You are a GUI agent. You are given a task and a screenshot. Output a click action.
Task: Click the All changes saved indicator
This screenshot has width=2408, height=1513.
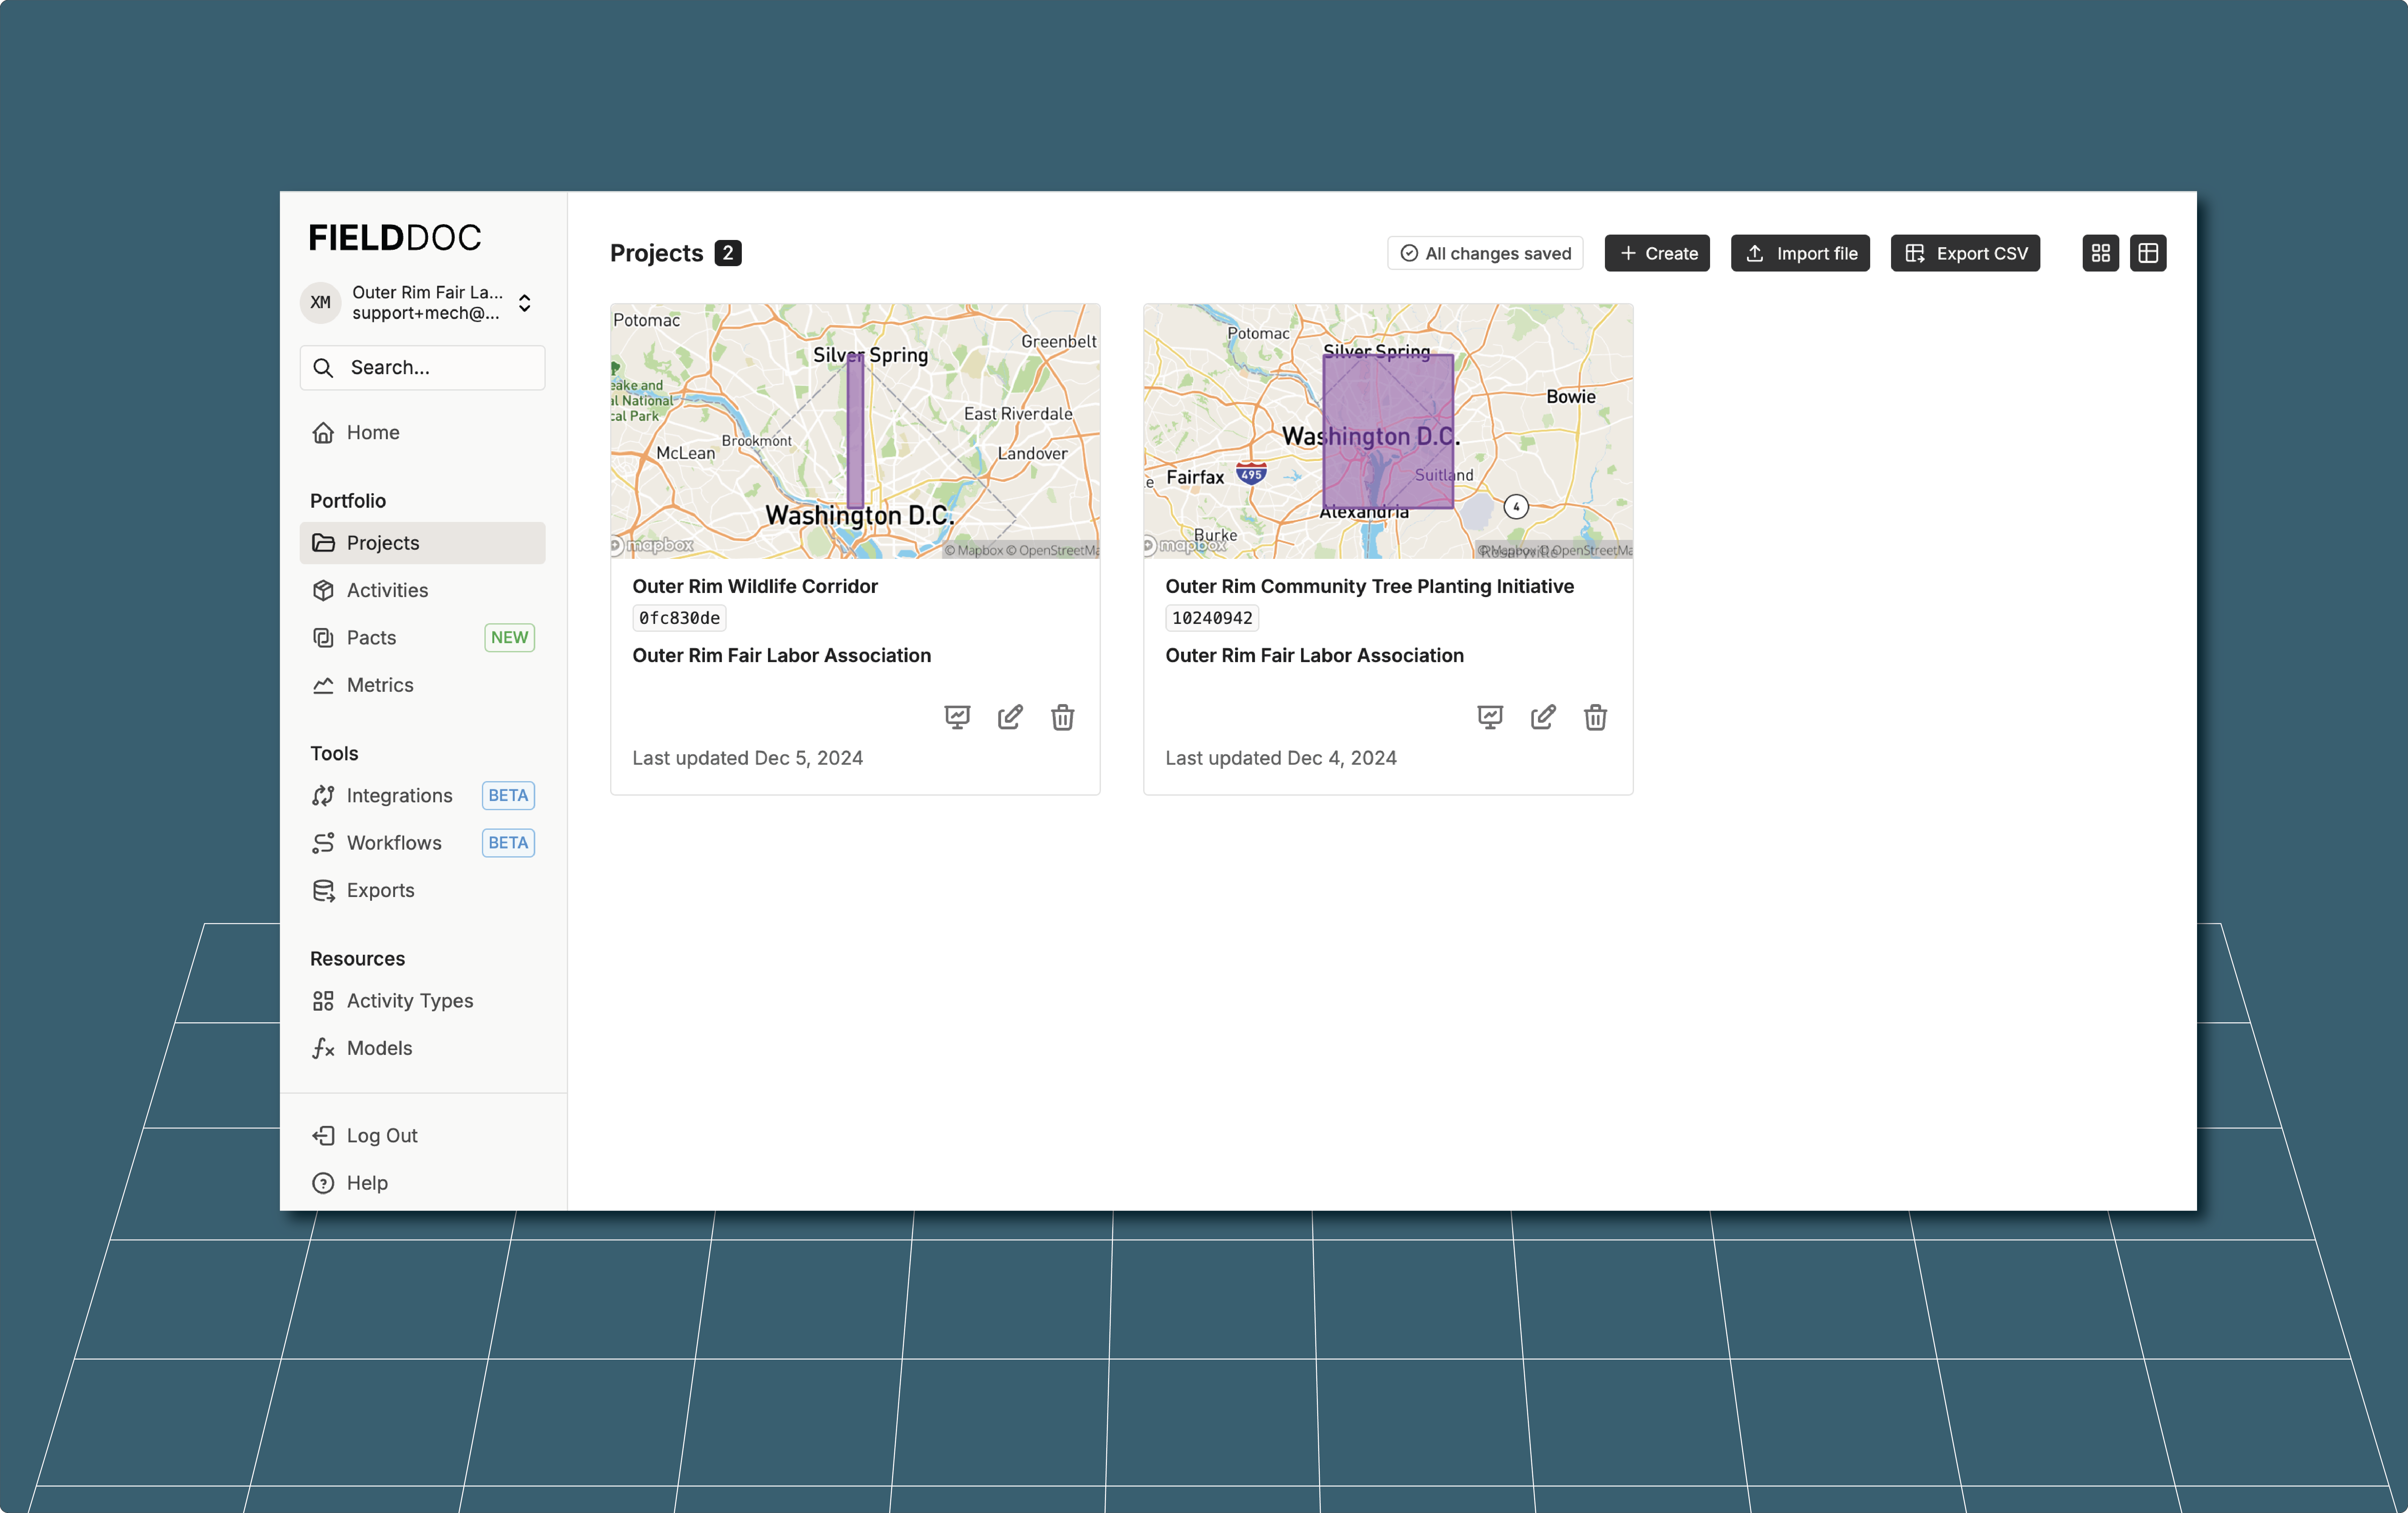(x=1485, y=253)
